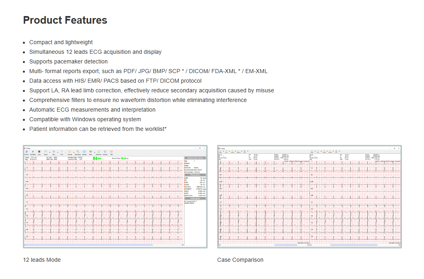Click the Stop square icon in the toolbar
Screen dimensions: 424x279
(x=39, y=152)
